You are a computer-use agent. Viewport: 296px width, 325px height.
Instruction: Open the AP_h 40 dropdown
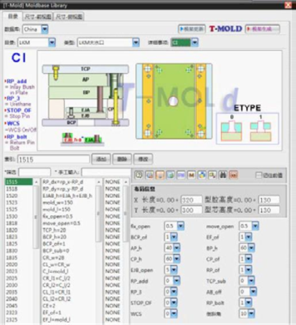pyautogui.click(x=177, y=248)
